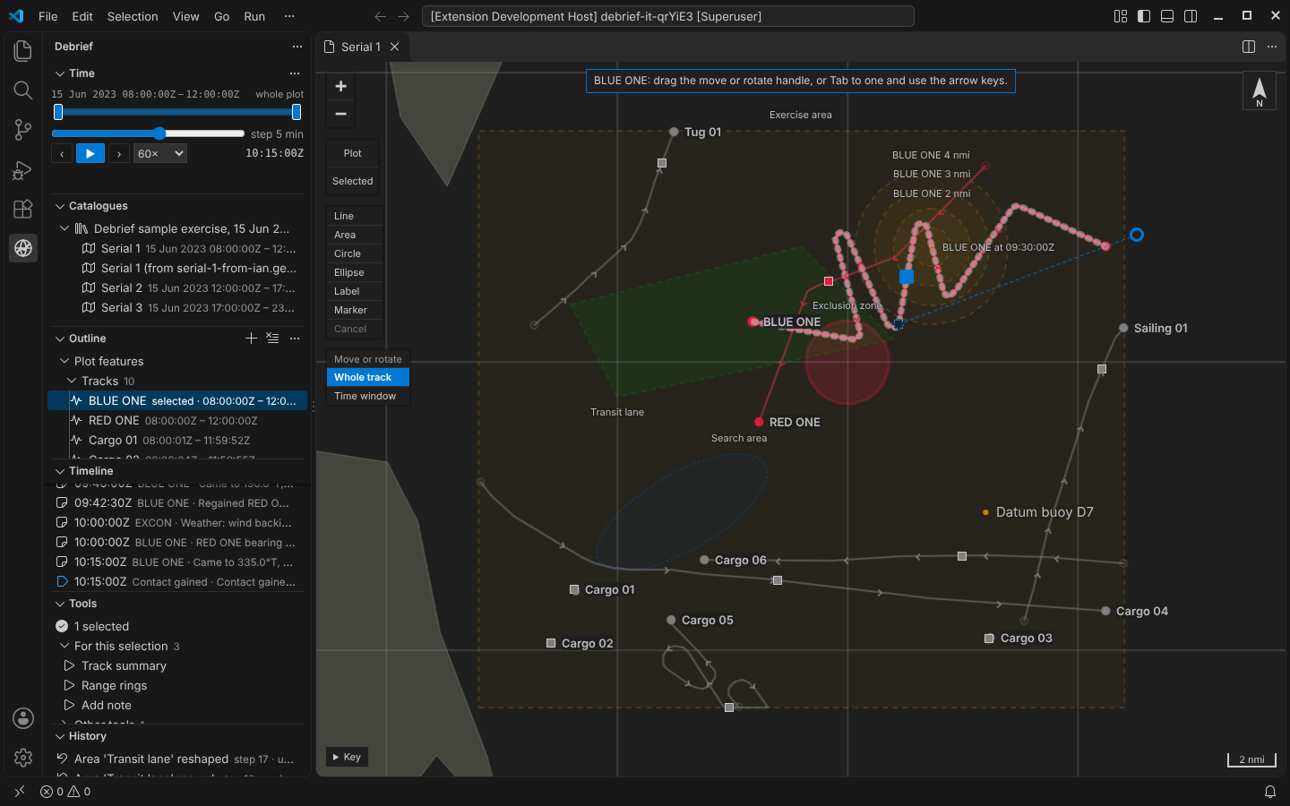Collapse the Plot features node
This screenshot has height=806, width=1290.
(x=64, y=362)
